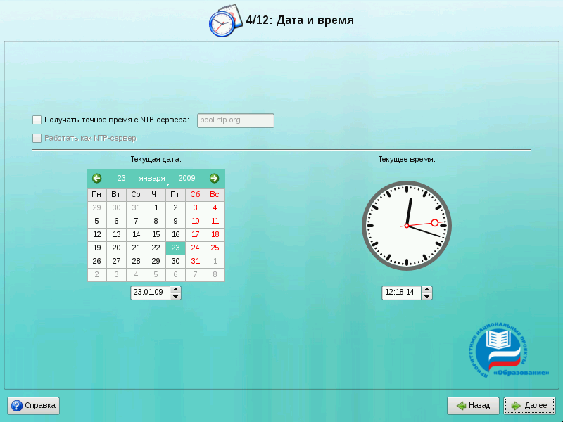Go to previous month with left arrow
This screenshot has width=563, height=422.
click(x=97, y=179)
